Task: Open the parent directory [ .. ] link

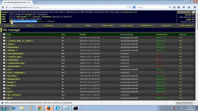Action: (8, 38)
